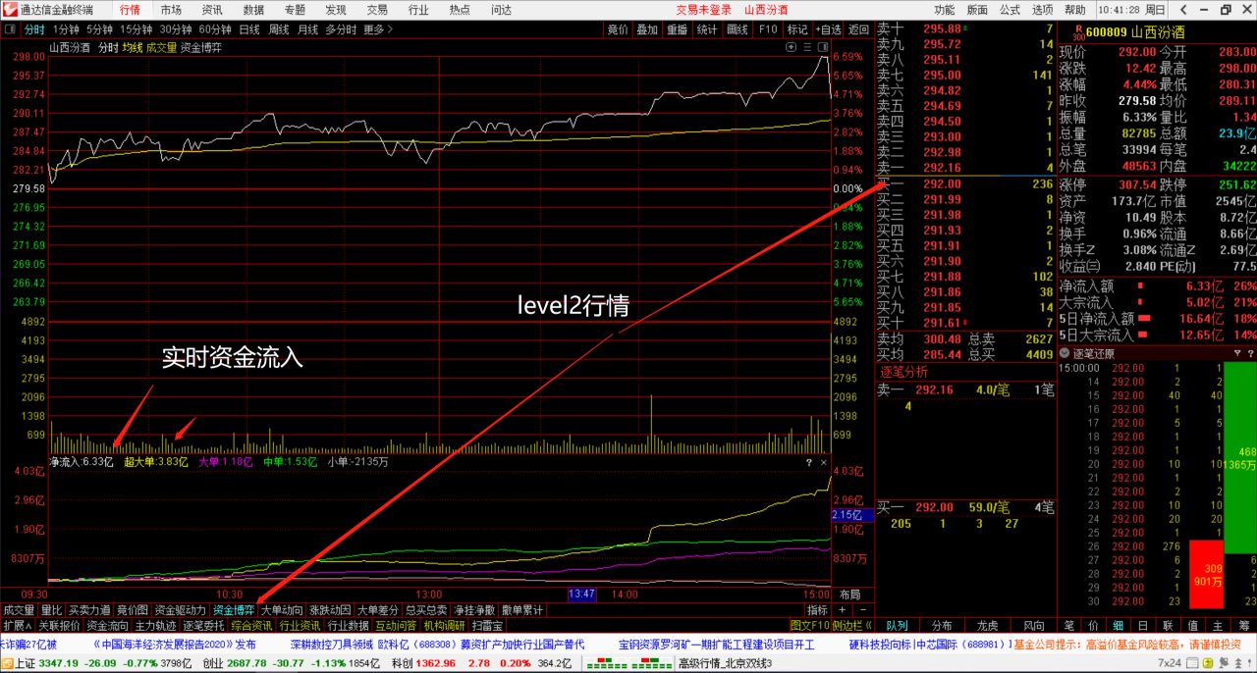Image resolution: width=1257 pixels, height=673 pixels.
Task: Open the 交易 menu
Action: click(377, 9)
